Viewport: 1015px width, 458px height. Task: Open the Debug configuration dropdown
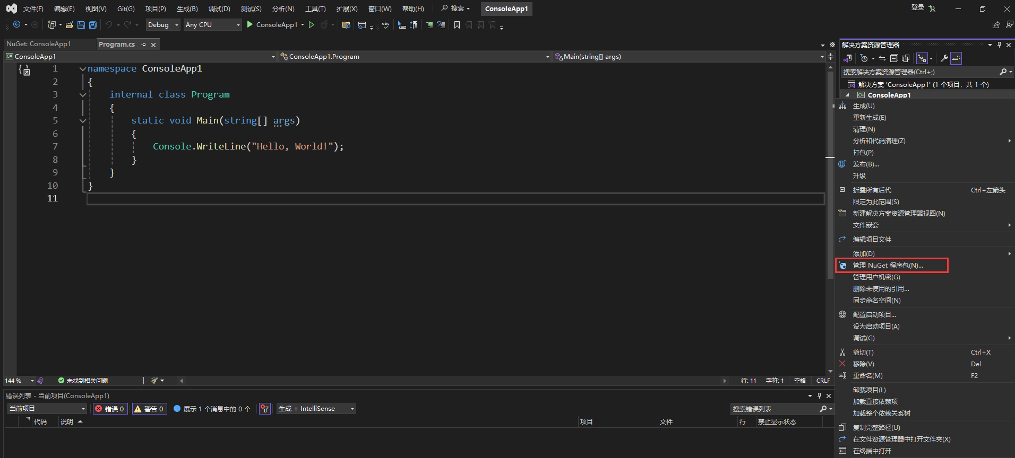click(x=163, y=24)
